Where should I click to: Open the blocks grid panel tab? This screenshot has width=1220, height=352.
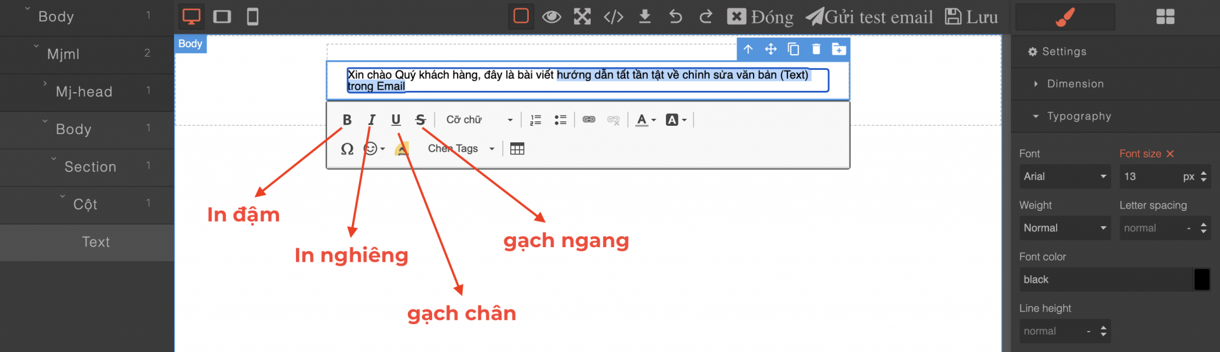click(x=1165, y=17)
